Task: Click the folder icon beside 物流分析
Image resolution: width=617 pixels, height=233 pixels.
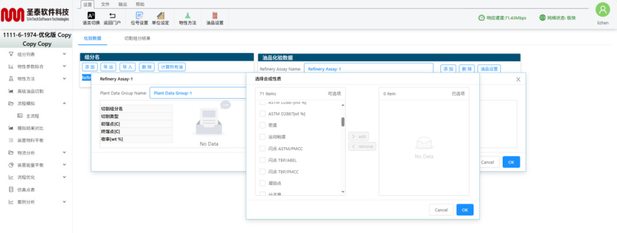Action: point(11,152)
